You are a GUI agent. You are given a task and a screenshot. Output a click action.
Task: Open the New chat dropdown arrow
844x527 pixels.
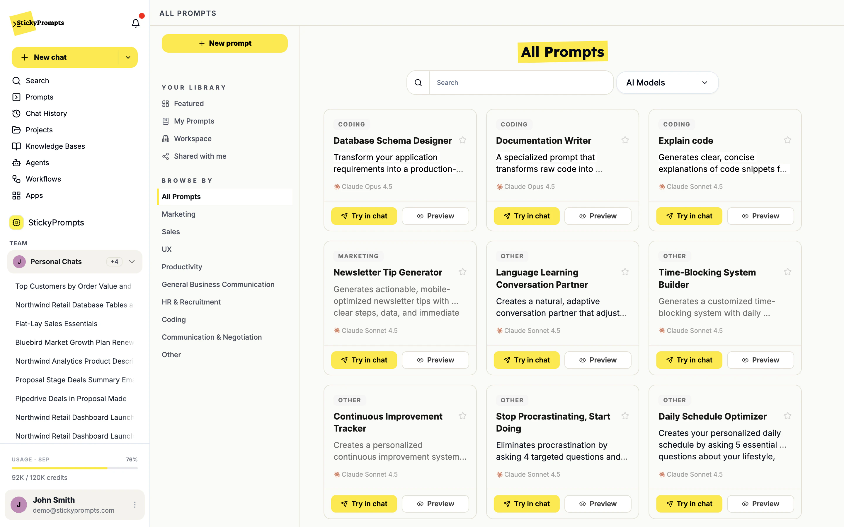click(128, 57)
